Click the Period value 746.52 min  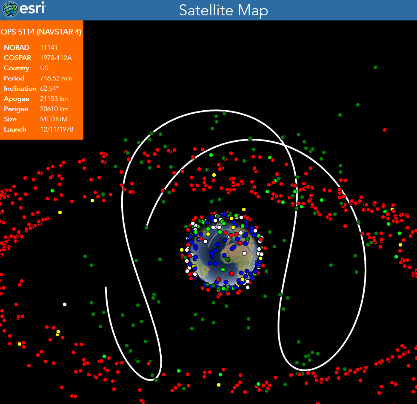pyautogui.click(x=56, y=78)
